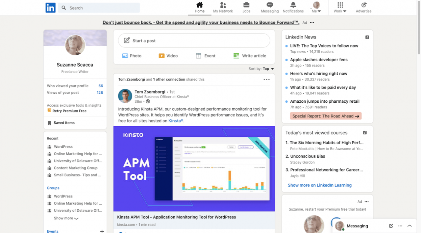
Task: Click the new message pencil icon
Action: tap(391, 226)
